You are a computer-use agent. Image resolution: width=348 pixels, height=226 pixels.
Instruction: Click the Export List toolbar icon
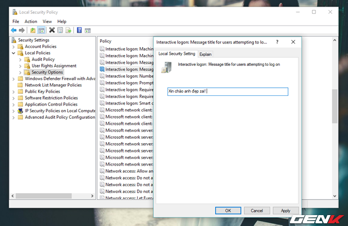tap(69, 30)
